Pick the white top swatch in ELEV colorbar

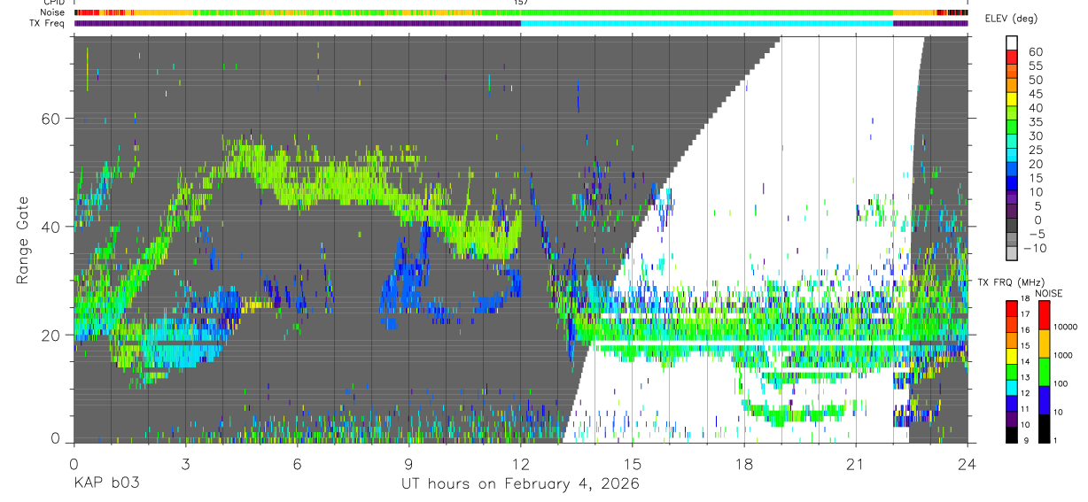tap(1012, 43)
